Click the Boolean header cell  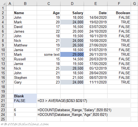(119, 13)
